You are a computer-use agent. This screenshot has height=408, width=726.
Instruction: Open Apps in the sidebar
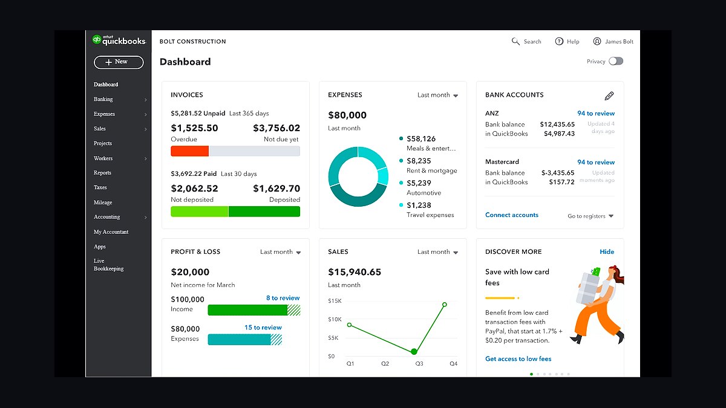[100, 247]
